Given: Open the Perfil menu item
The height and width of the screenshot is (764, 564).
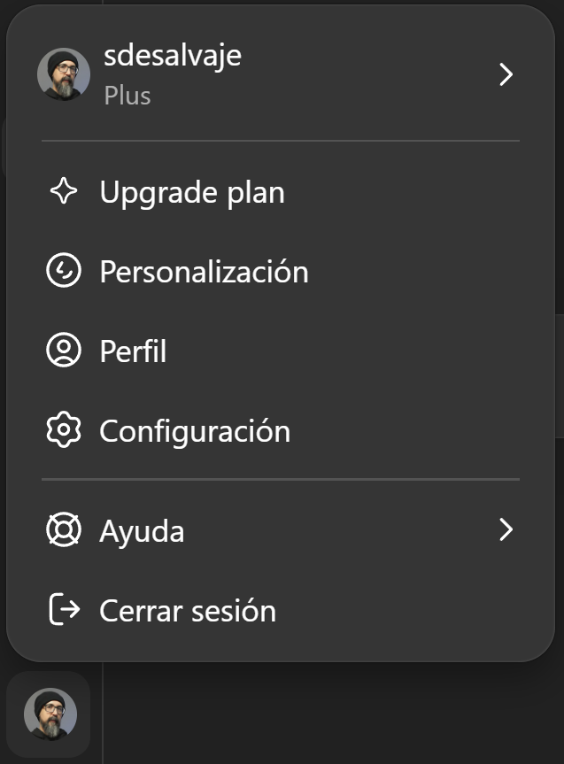Looking at the screenshot, I should tap(281, 351).
